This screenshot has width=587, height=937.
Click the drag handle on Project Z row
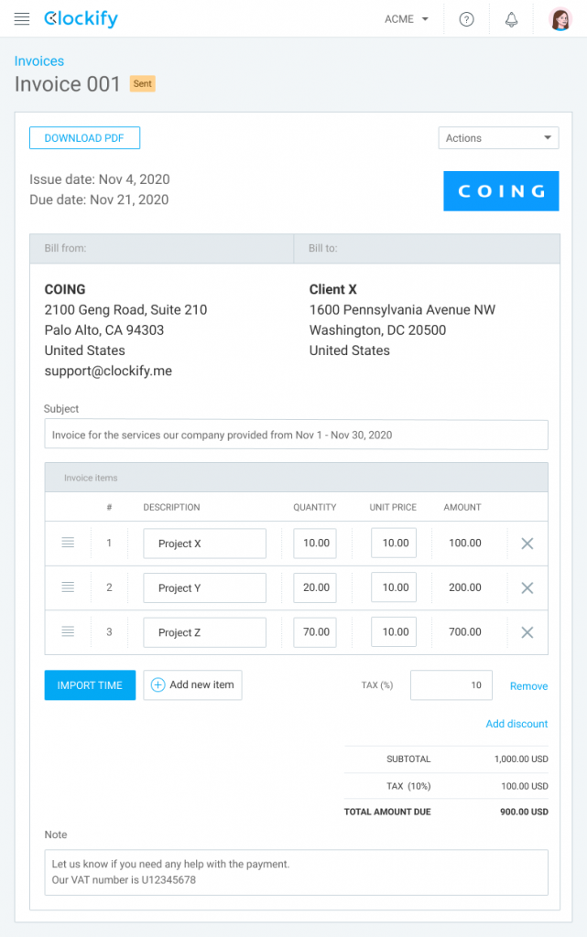[x=68, y=631]
